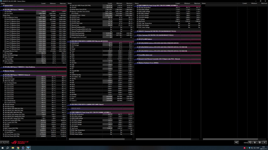Close sensors with the bottom X icon
The height and width of the screenshot is (150, 268).
click(265, 142)
